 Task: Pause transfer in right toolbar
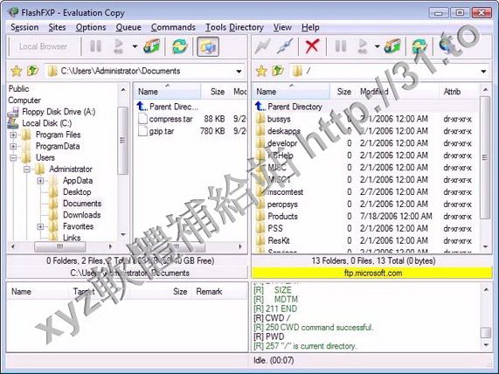(341, 46)
